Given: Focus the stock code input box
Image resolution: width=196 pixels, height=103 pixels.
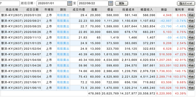Looking at the screenshot, I should click(x=10, y=3).
